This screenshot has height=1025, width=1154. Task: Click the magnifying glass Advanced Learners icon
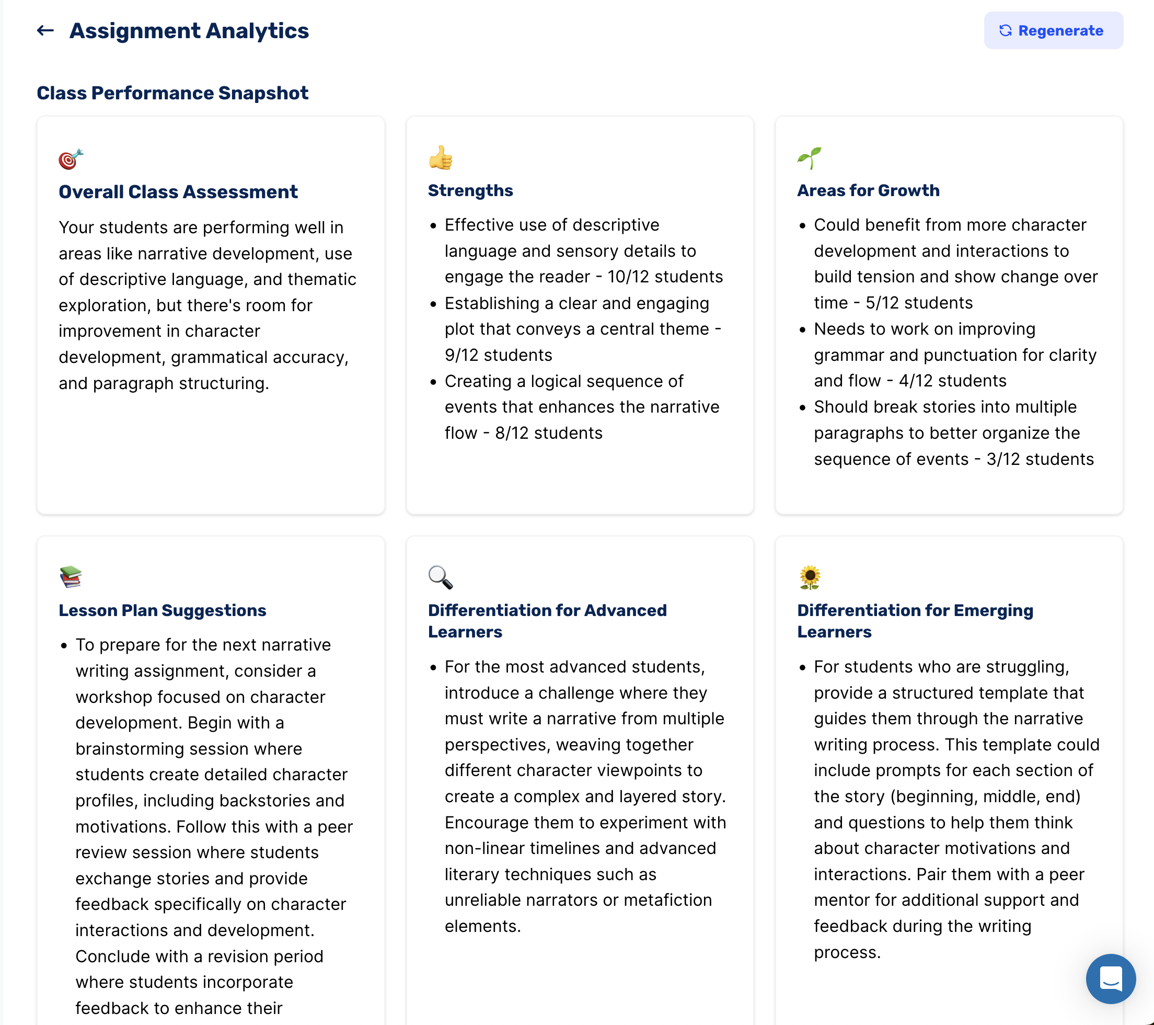pyautogui.click(x=441, y=577)
